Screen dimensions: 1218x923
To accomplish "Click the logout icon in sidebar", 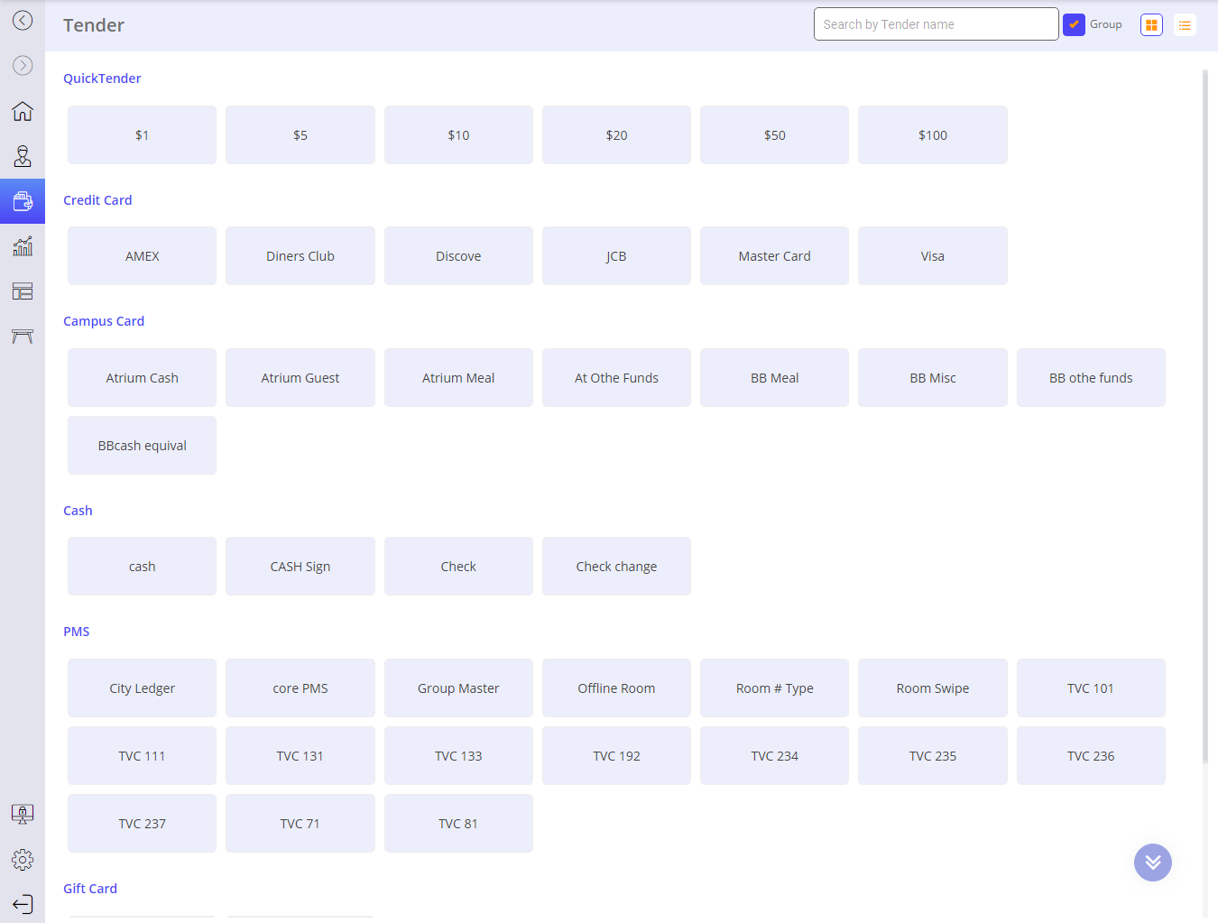I will click(x=23, y=904).
